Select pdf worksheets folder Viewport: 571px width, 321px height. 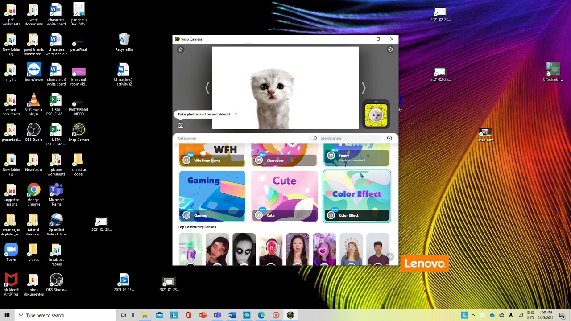tap(11, 14)
